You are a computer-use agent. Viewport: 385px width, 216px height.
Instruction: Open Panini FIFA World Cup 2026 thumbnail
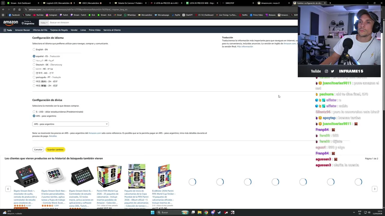109,176
